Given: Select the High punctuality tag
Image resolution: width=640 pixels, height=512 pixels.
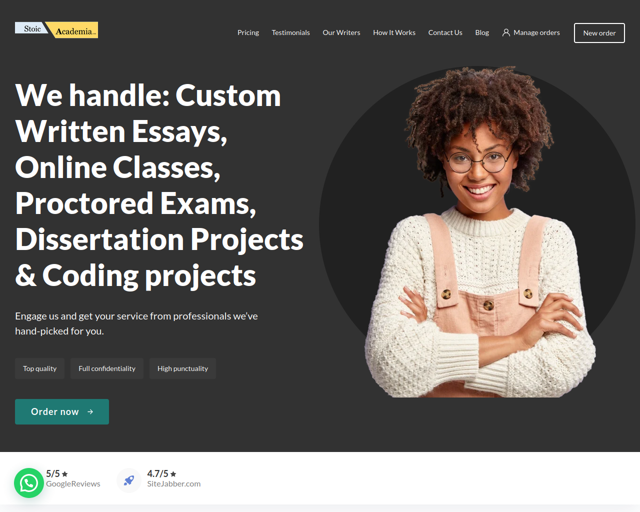Looking at the screenshot, I should pyautogui.click(x=182, y=368).
